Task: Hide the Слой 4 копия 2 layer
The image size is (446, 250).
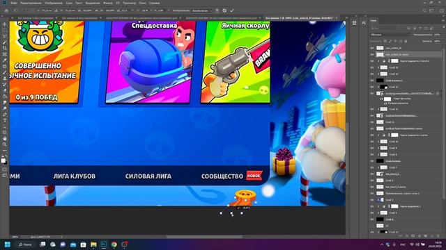Action: [371, 81]
